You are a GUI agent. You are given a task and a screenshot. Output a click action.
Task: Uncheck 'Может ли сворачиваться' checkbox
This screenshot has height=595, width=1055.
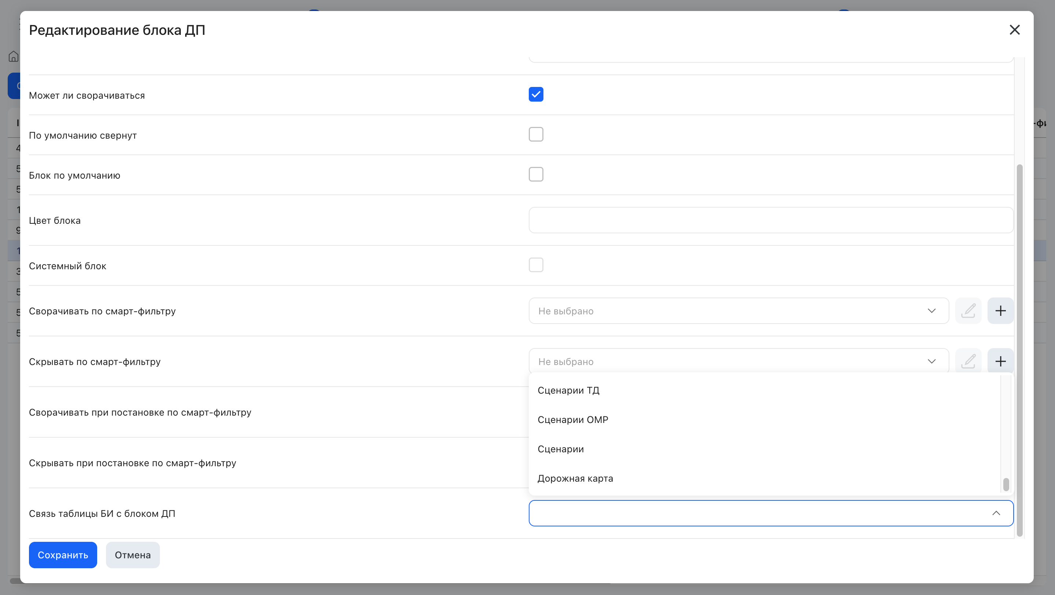[536, 94]
